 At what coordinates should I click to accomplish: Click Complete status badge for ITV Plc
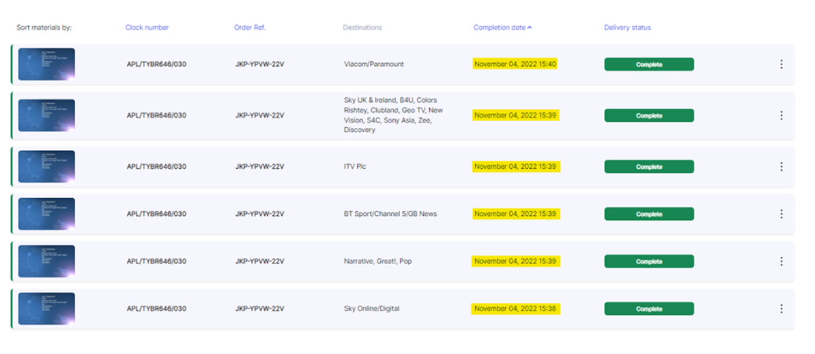click(x=649, y=166)
